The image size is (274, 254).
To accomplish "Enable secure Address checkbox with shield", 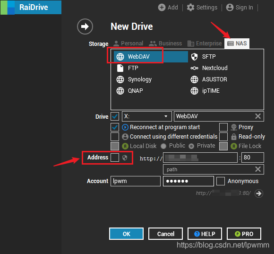I will [115, 158].
